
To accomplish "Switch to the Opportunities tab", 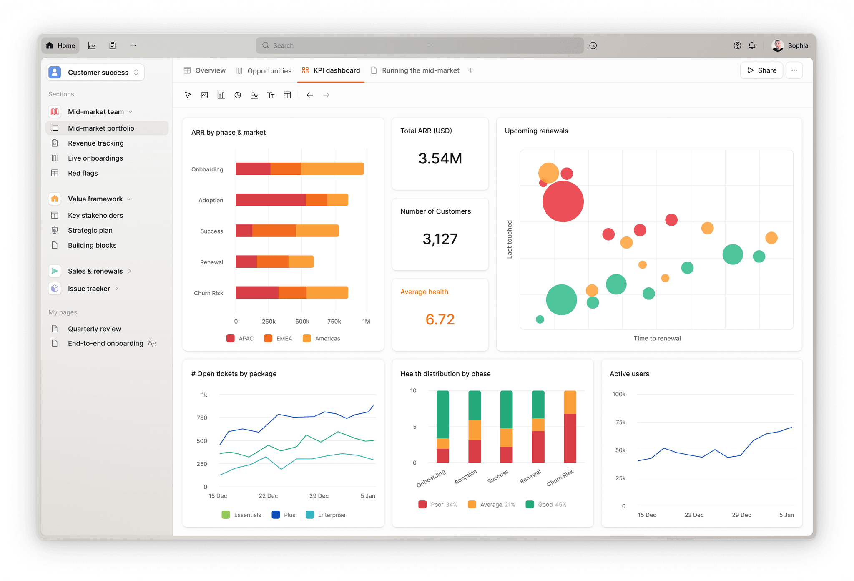I will pyautogui.click(x=268, y=70).
